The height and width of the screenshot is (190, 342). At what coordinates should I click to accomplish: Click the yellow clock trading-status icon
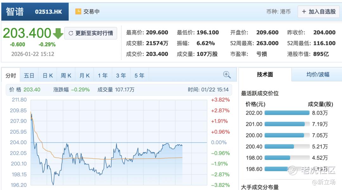click(x=78, y=12)
